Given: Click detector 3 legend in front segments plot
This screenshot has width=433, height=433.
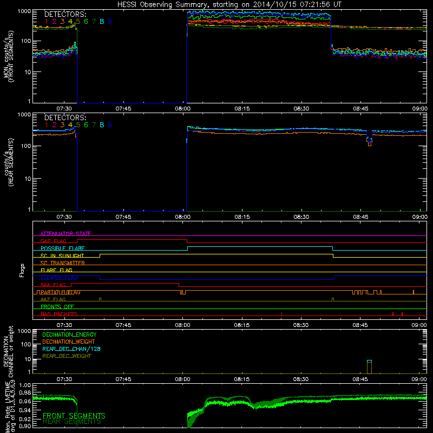Looking at the screenshot, I should (x=62, y=22).
